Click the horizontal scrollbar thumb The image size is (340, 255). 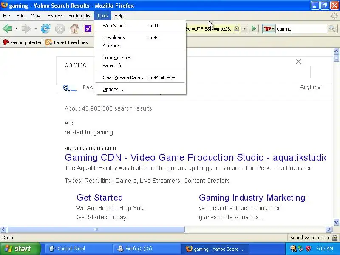(96, 229)
